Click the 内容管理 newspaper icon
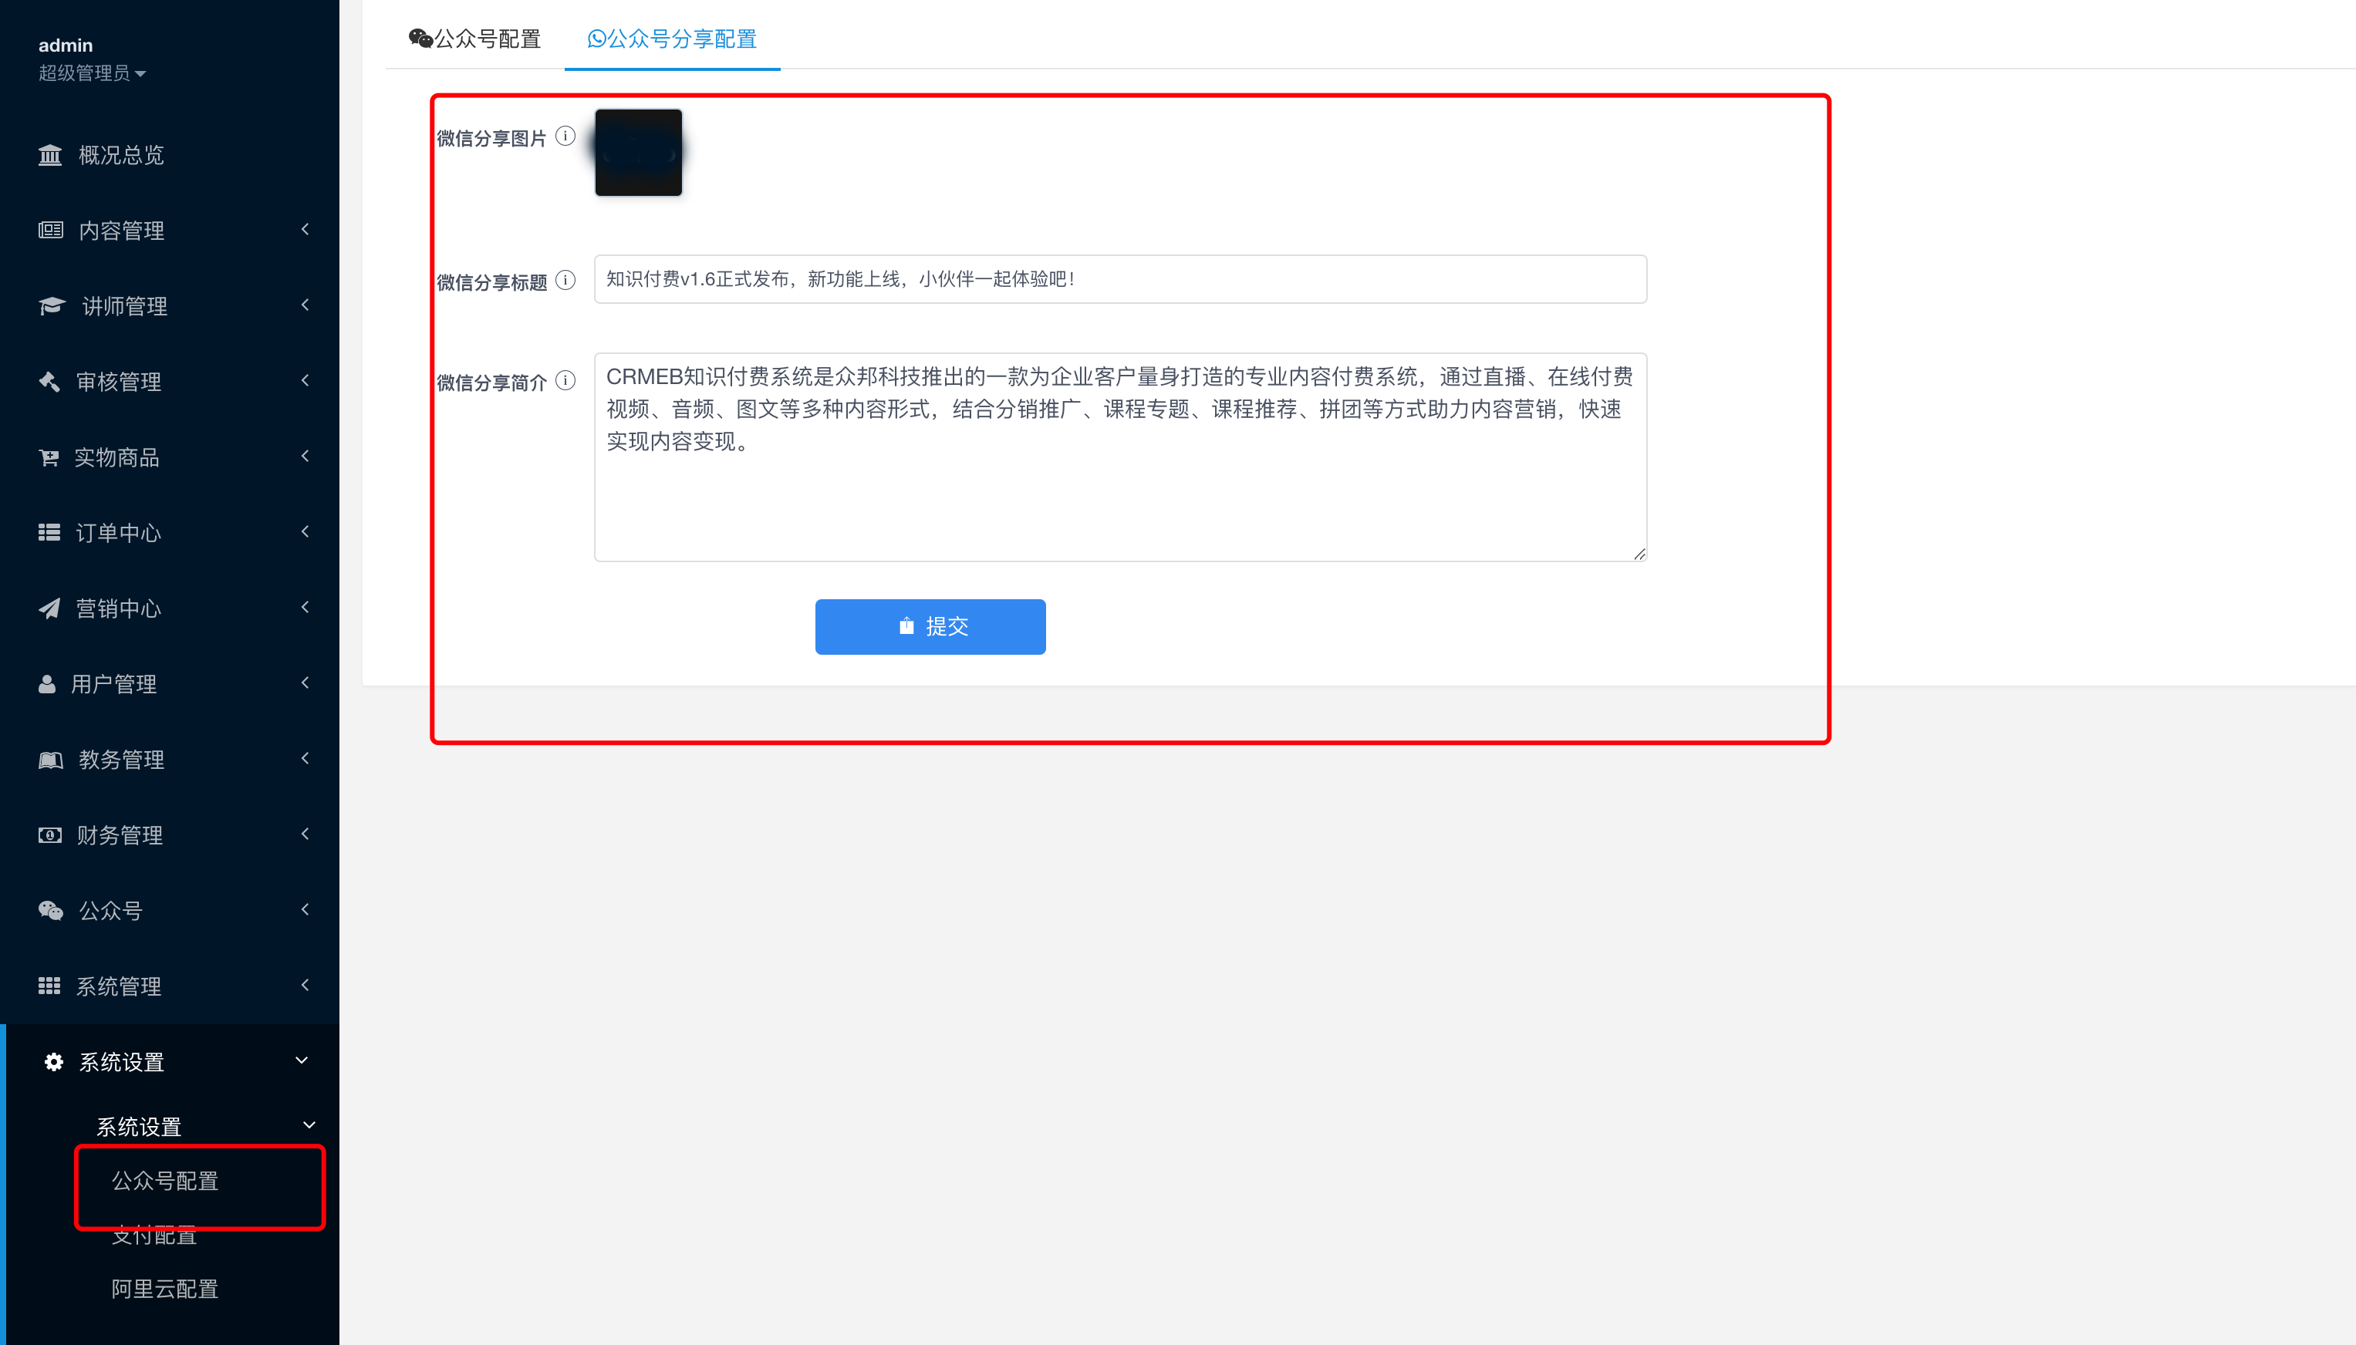Viewport: 2356px width, 1345px height. click(50, 230)
